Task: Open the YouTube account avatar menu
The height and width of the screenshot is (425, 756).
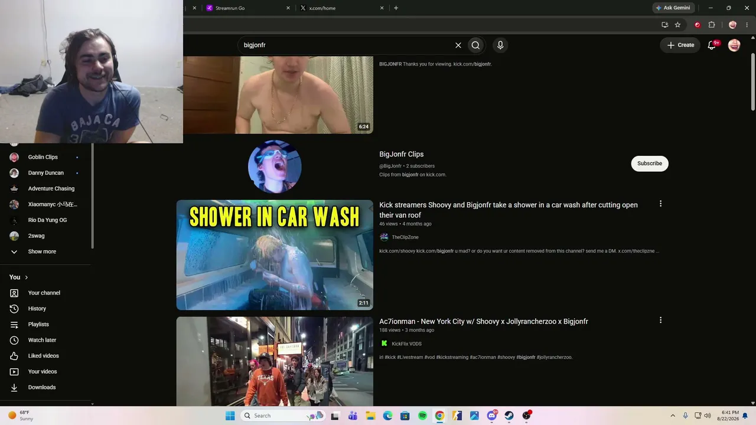Action: click(x=734, y=45)
